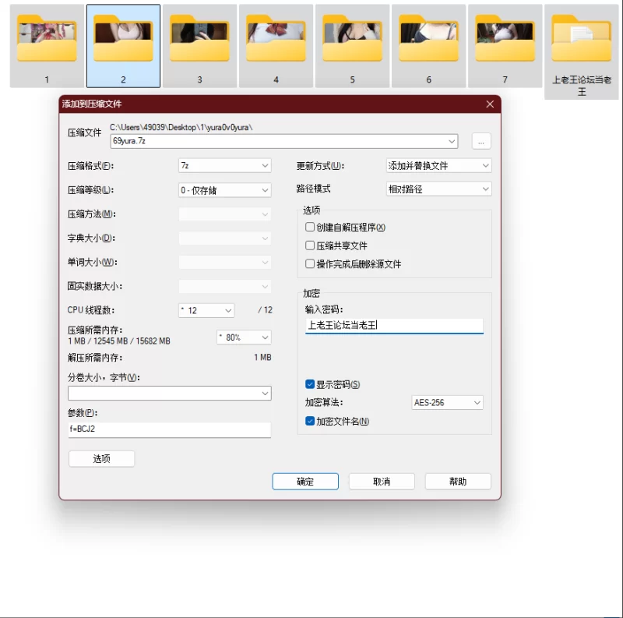Uncheck 显示密码 checkbox
Screen dimensions: 623x618
(310, 384)
